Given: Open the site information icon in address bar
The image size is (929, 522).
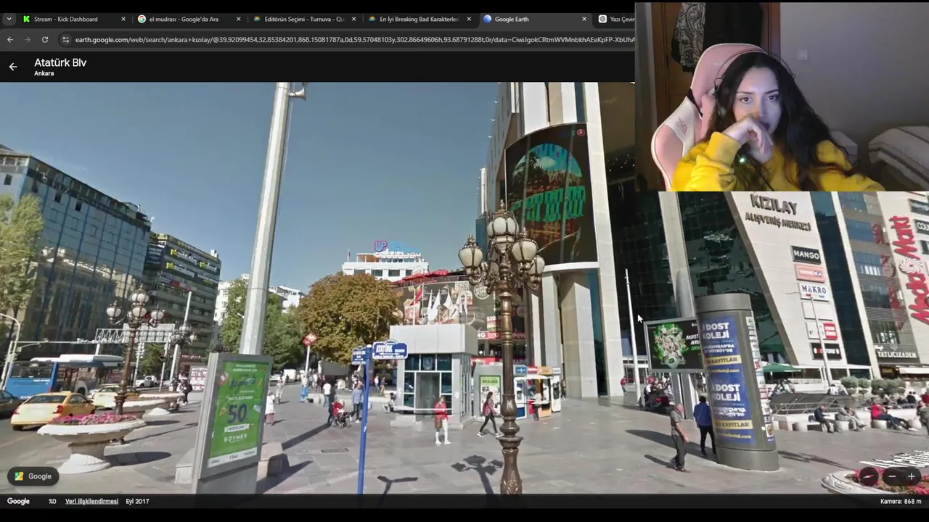Looking at the screenshot, I should pyautogui.click(x=65, y=39).
